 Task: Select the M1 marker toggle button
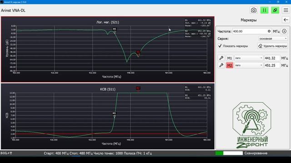click(x=230, y=58)
